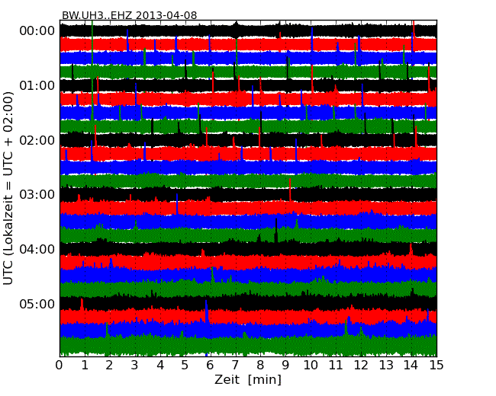496x396 pixels.
Task: Click x-axis tick label 14
Action: click(411, 365)
